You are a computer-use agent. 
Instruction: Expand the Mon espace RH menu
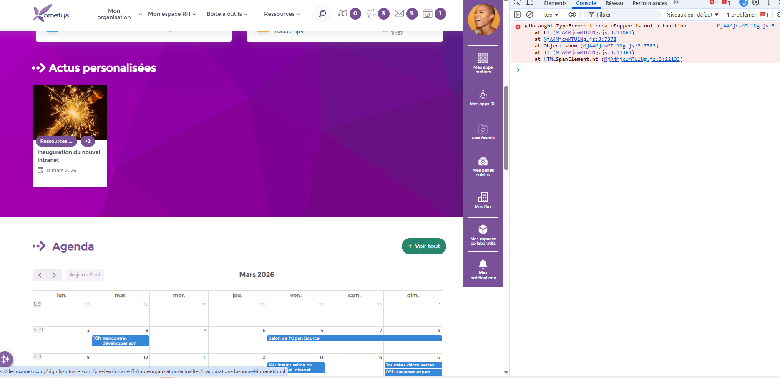[172, 14]
